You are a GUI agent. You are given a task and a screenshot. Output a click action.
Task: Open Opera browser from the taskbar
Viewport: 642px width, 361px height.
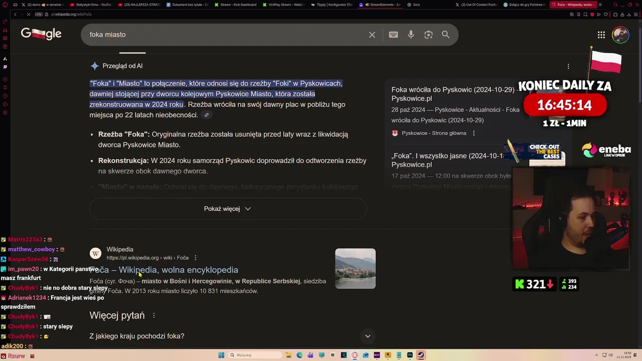(355, 355)
